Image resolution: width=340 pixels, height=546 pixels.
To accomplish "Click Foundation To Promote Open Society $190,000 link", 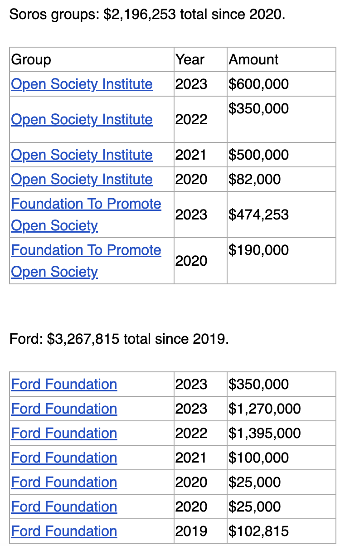I will (x=86, y=250).
